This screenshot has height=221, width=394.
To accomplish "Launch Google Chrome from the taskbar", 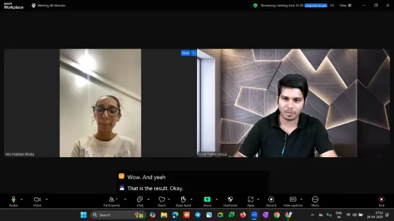I will coord(276,215).
